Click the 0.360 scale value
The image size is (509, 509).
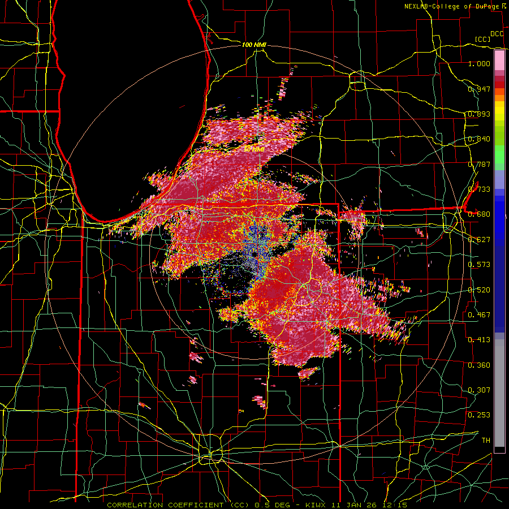tap(479, 365)
